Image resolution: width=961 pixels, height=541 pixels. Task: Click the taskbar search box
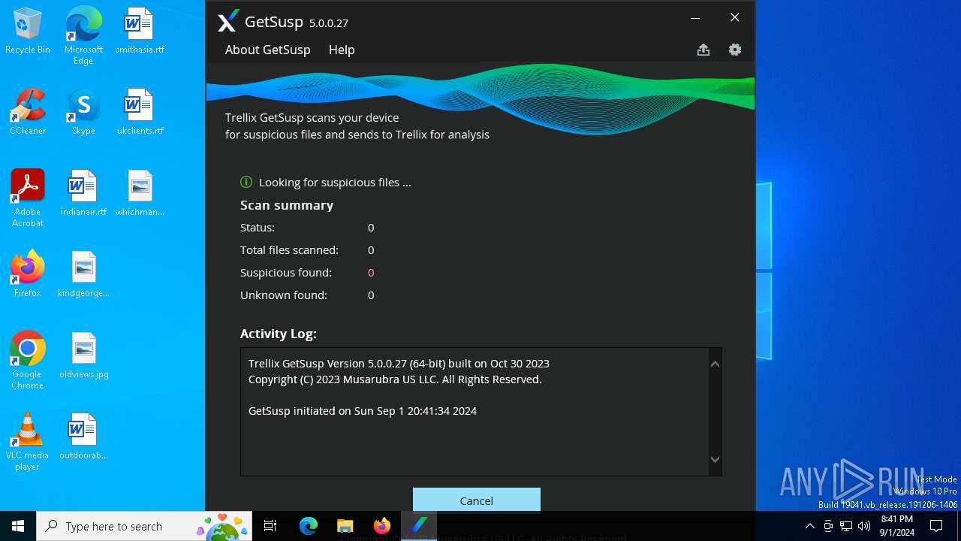point(145,526)
